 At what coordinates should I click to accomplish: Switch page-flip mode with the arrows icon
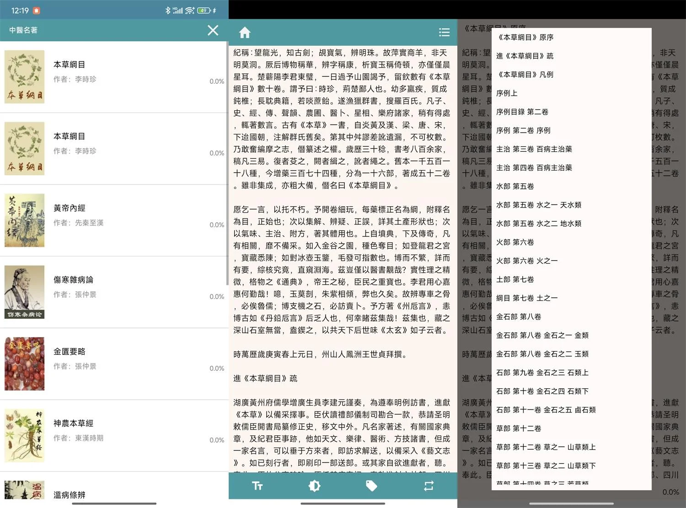click(429, 486)
